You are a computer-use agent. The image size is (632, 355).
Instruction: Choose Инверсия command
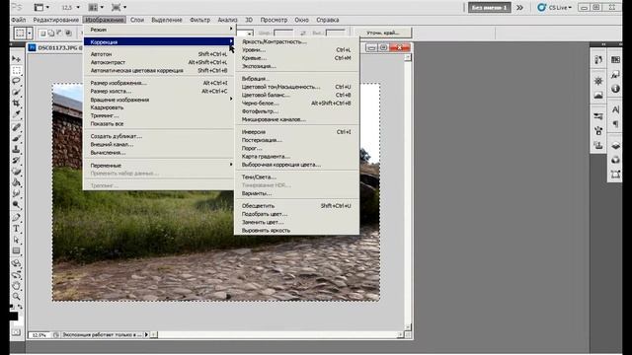[296, 132]
